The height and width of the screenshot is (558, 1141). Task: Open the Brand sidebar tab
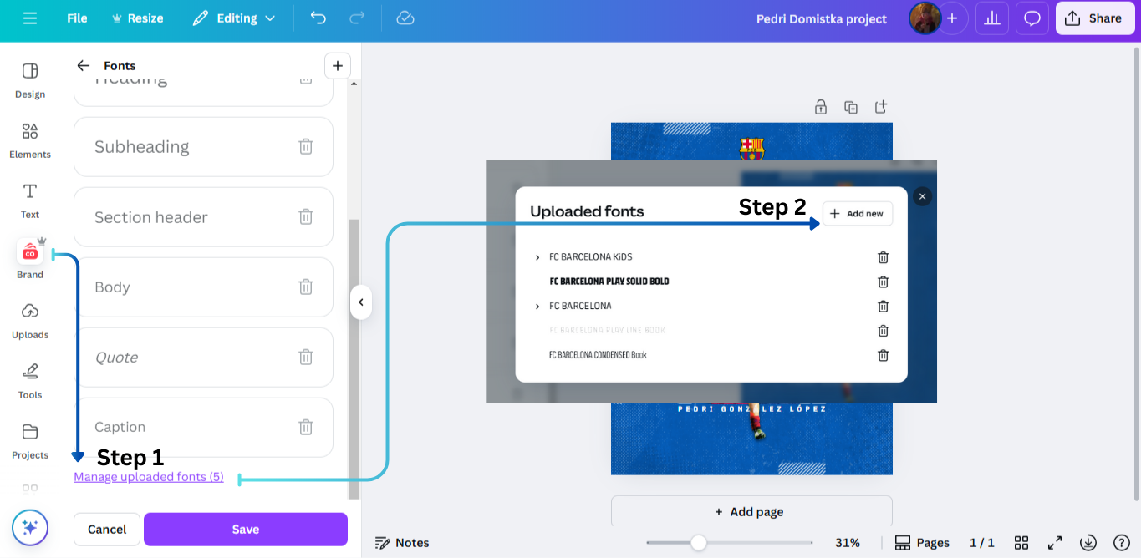click(30, 261)
